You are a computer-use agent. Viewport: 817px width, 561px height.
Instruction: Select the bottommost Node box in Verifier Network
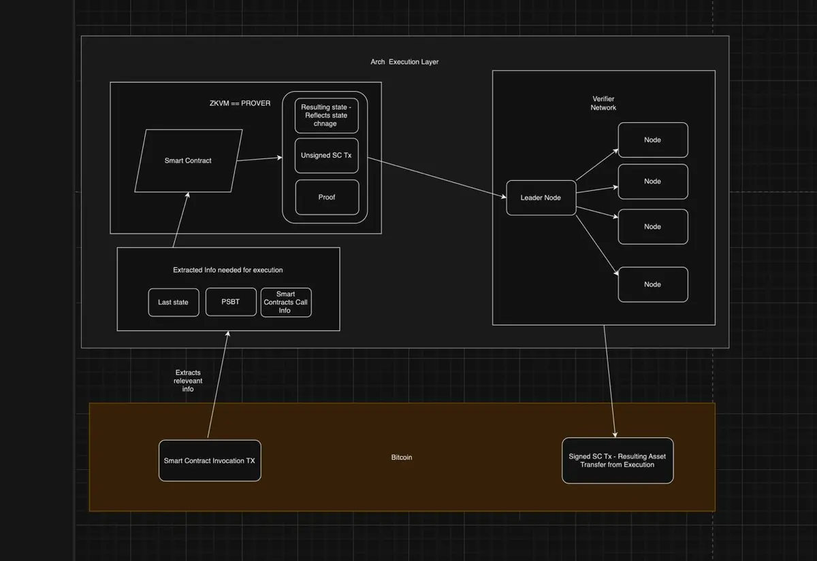(x=652, y=284)
